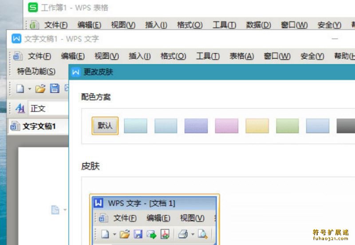The height and width of the screenshot is (245, 355).
Task: Click the 文字文稿1 - WPS 文字 window title
Action: point(62,39)
